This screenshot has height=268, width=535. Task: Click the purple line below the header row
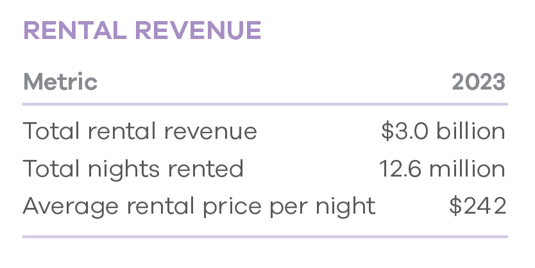pos(265,104)
